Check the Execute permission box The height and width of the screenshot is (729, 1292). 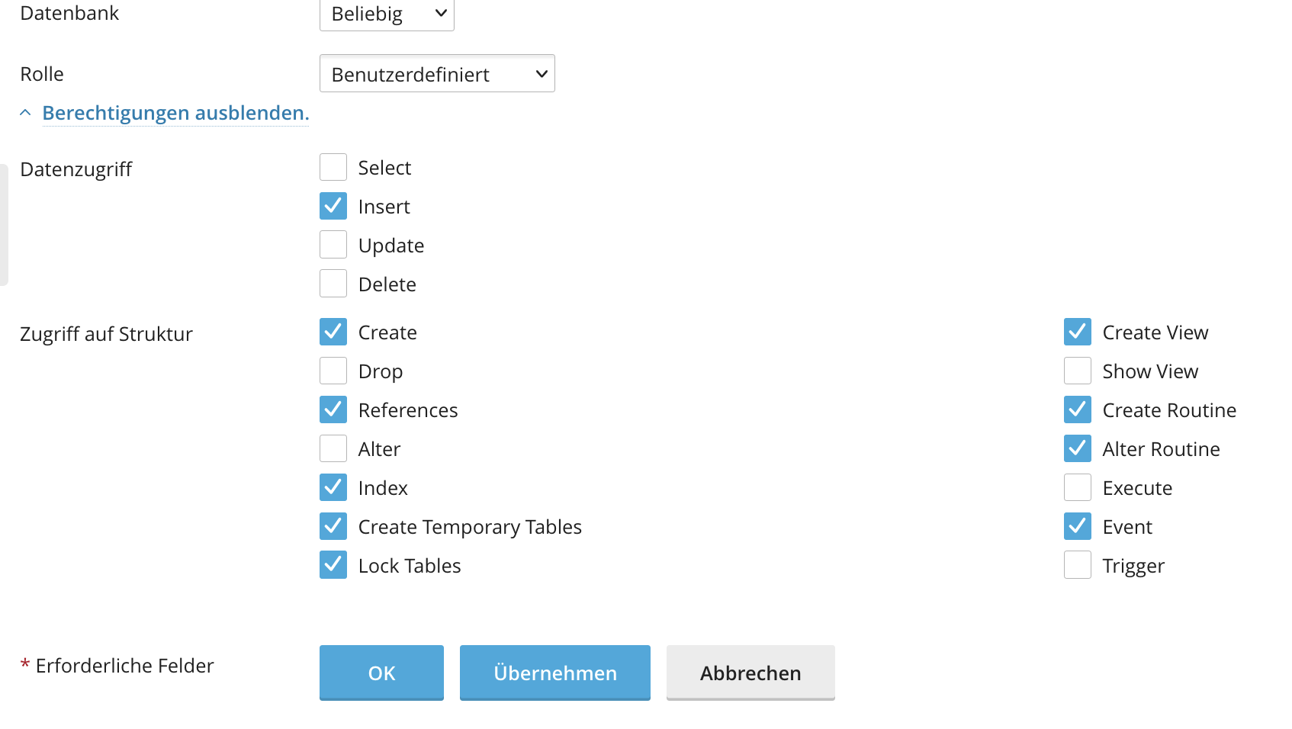[1078, 488]
